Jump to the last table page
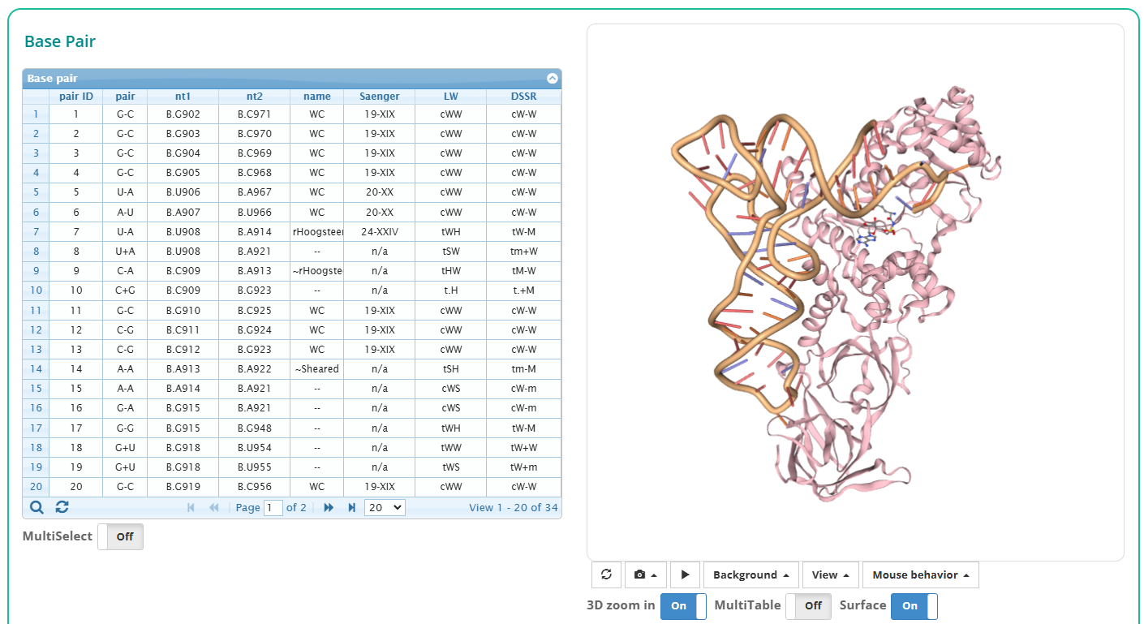The height and width of the screenshot is (624, 1144). pyautogui.click(x=352, y=507)
